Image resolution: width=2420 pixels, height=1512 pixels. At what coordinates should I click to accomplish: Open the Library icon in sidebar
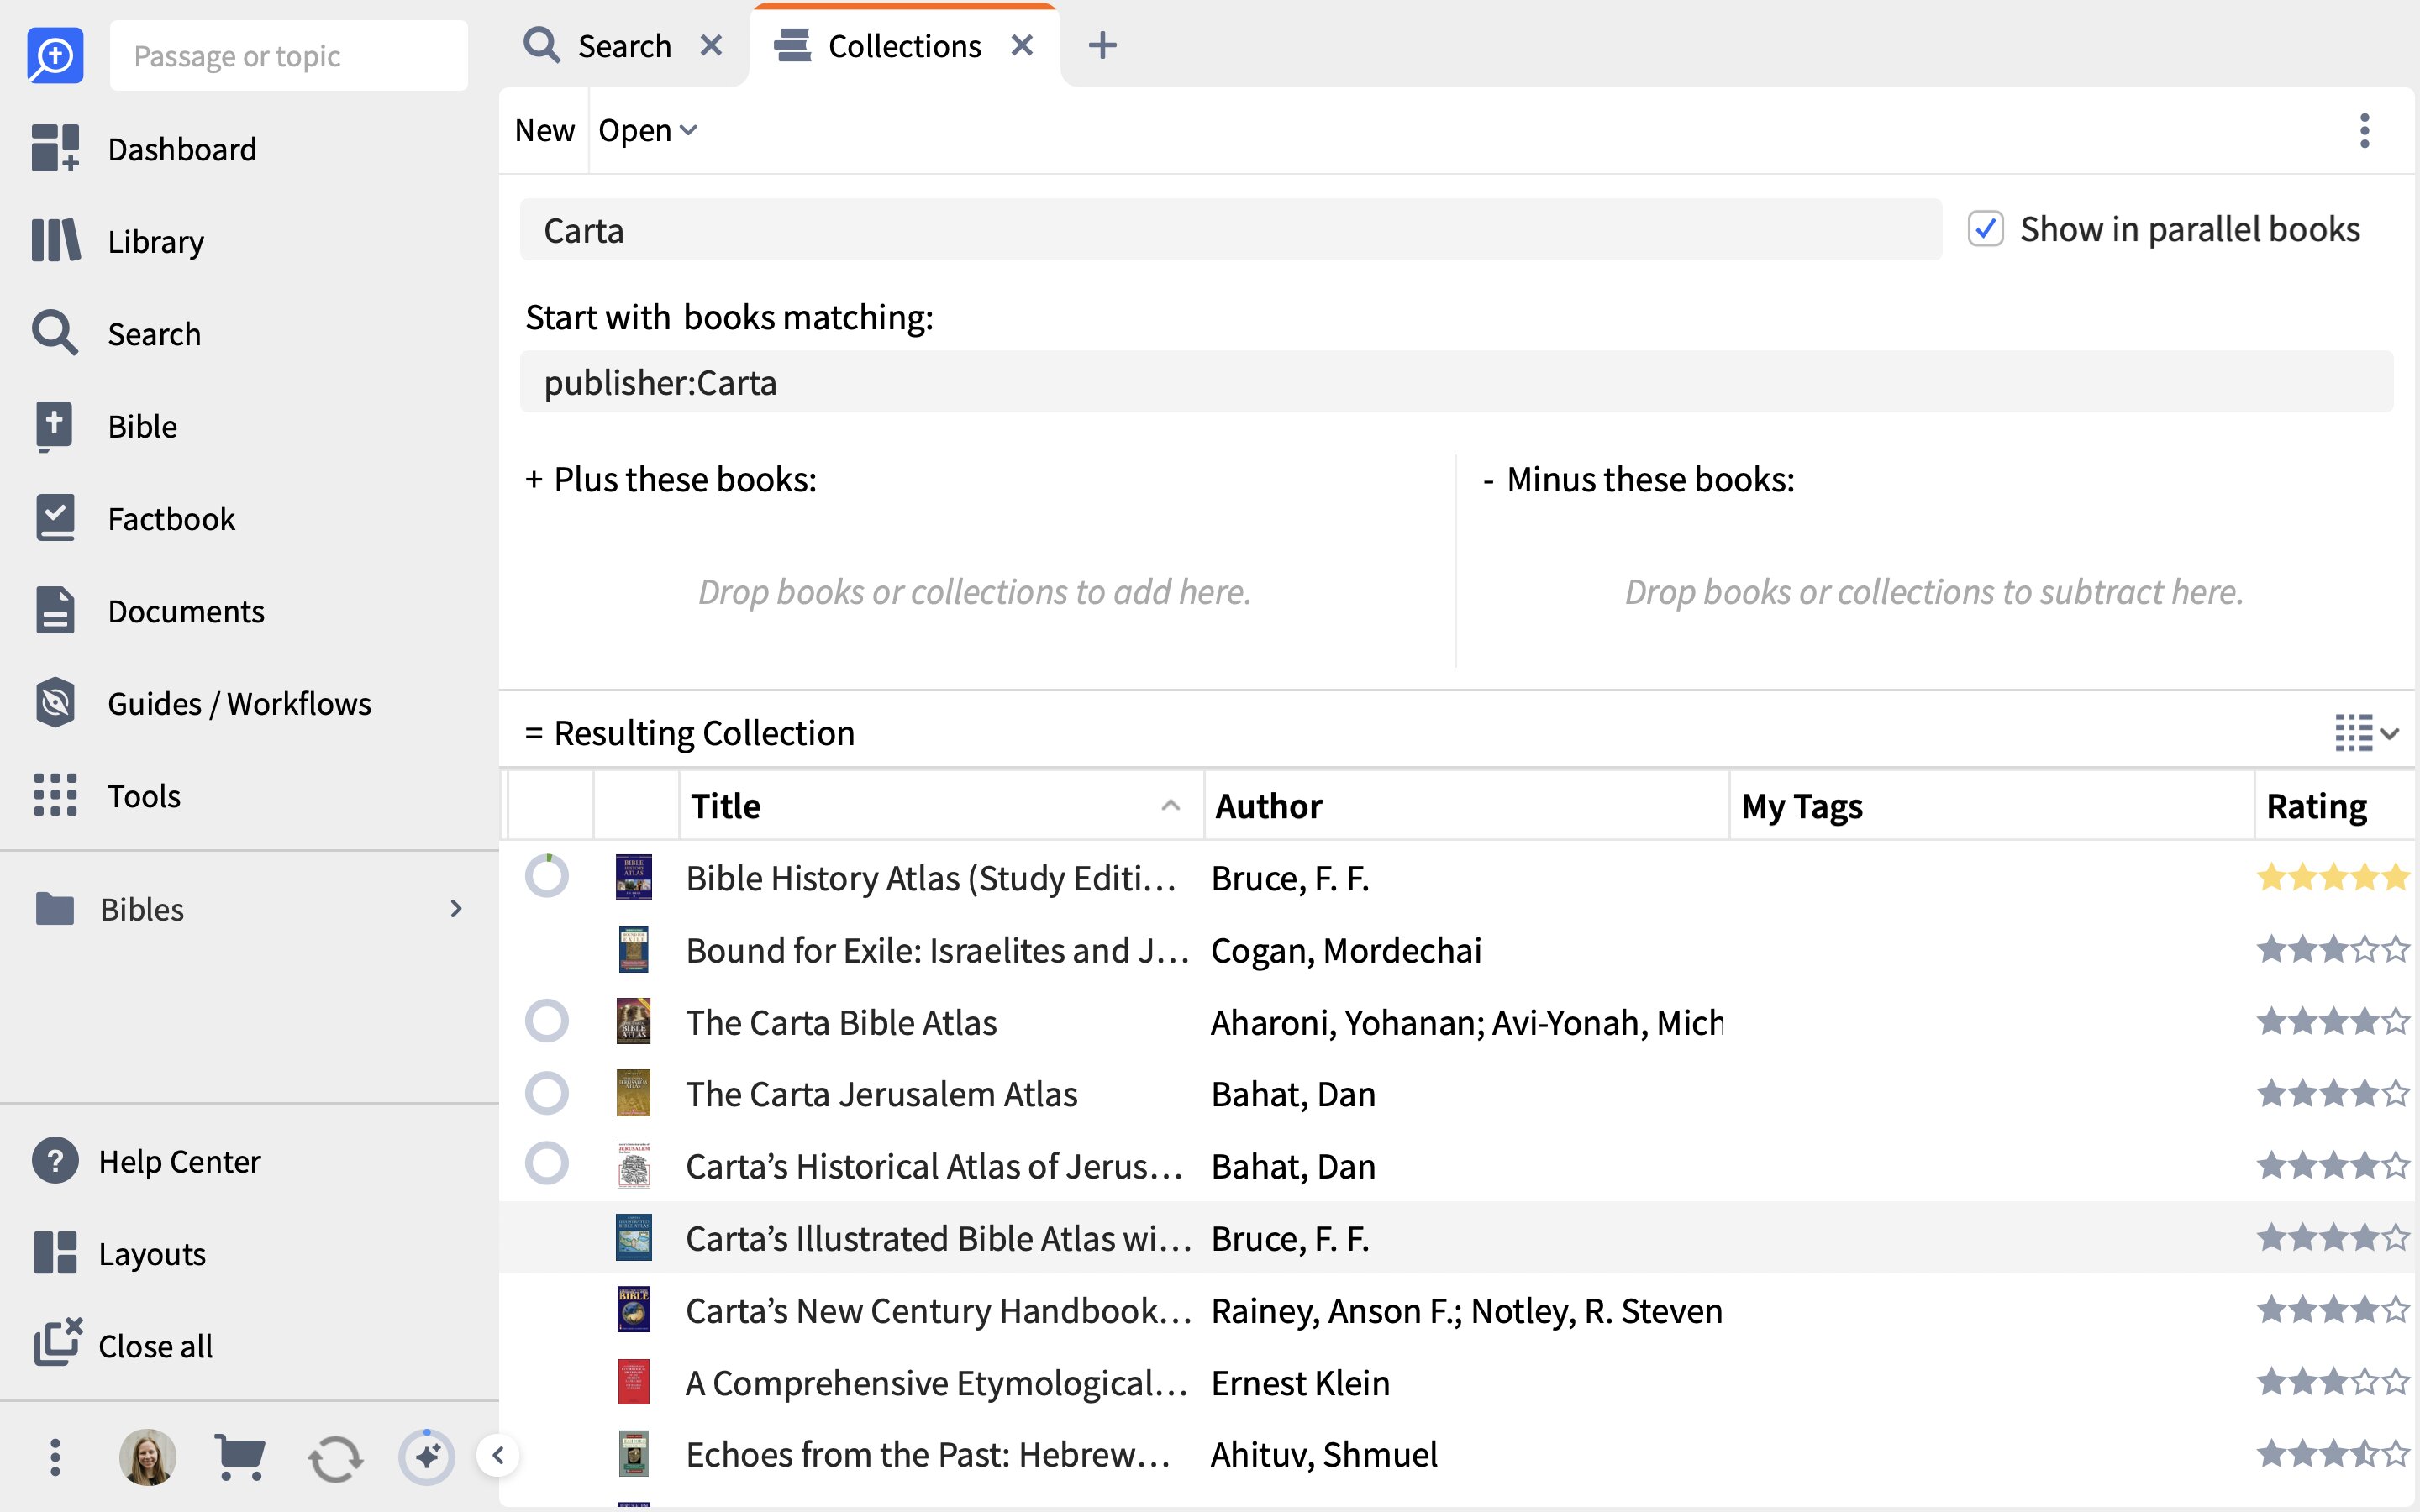(55, 241)
